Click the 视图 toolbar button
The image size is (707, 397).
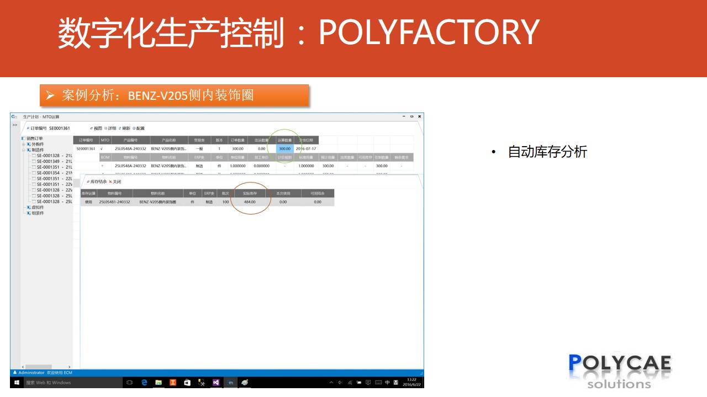pos(96,128)
